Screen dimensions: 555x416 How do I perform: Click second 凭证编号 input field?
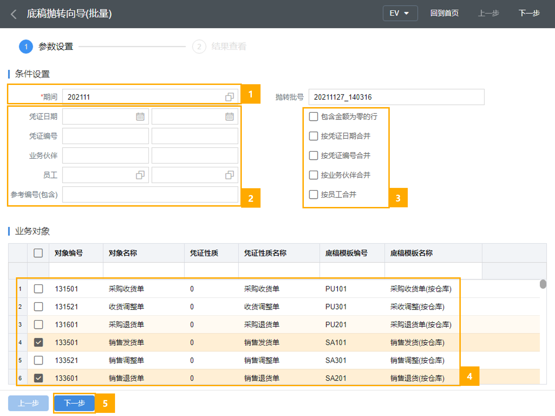point(195,136)
